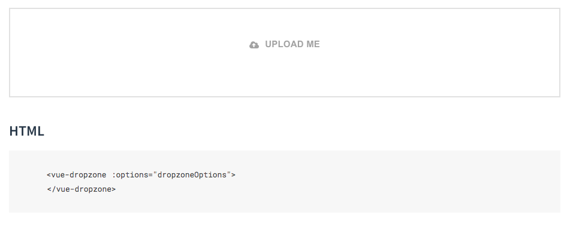Image resolution: width=582 pixels, height=227 pixels.
Task: Click the dropzoneOptions value in the code
Action: point(192,175)
